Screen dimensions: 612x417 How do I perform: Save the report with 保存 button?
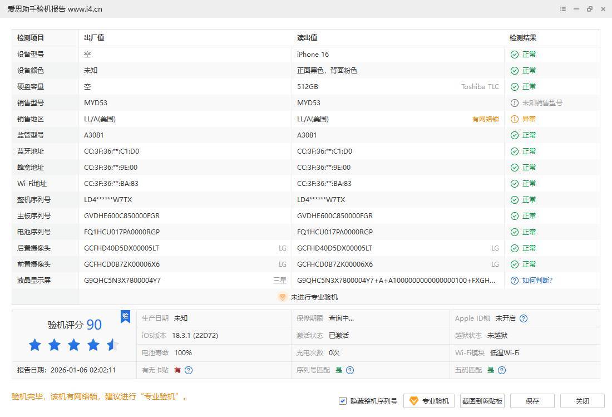click(x=532, y=401)
